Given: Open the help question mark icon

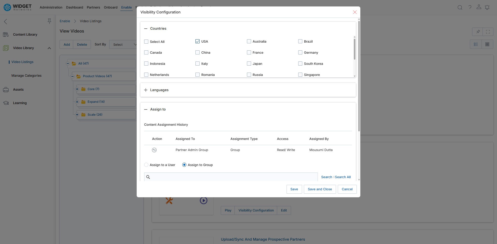Looking at the screenshot, I should click(x=470, y=7).
